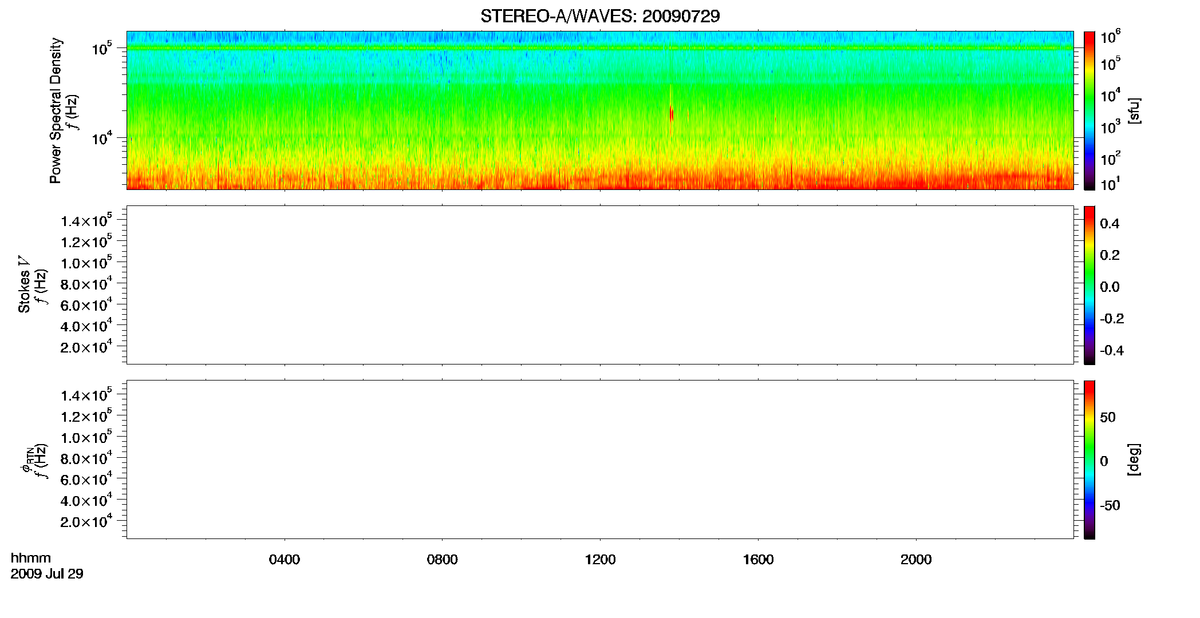
Task: Click the 10^6 label on the sfu color bar
Action: [1110, 37]
